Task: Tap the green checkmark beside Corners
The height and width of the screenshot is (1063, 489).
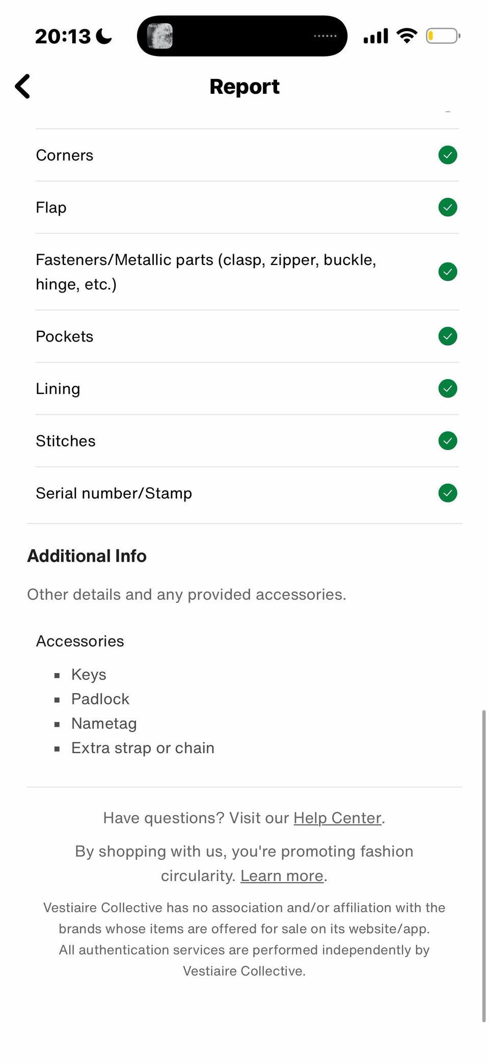Action: (x=448, y=155)
